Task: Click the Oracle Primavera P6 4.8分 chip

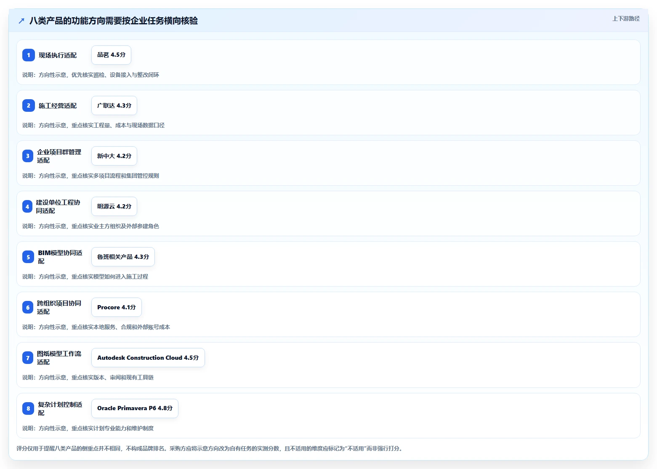Action: pos(135,408)
